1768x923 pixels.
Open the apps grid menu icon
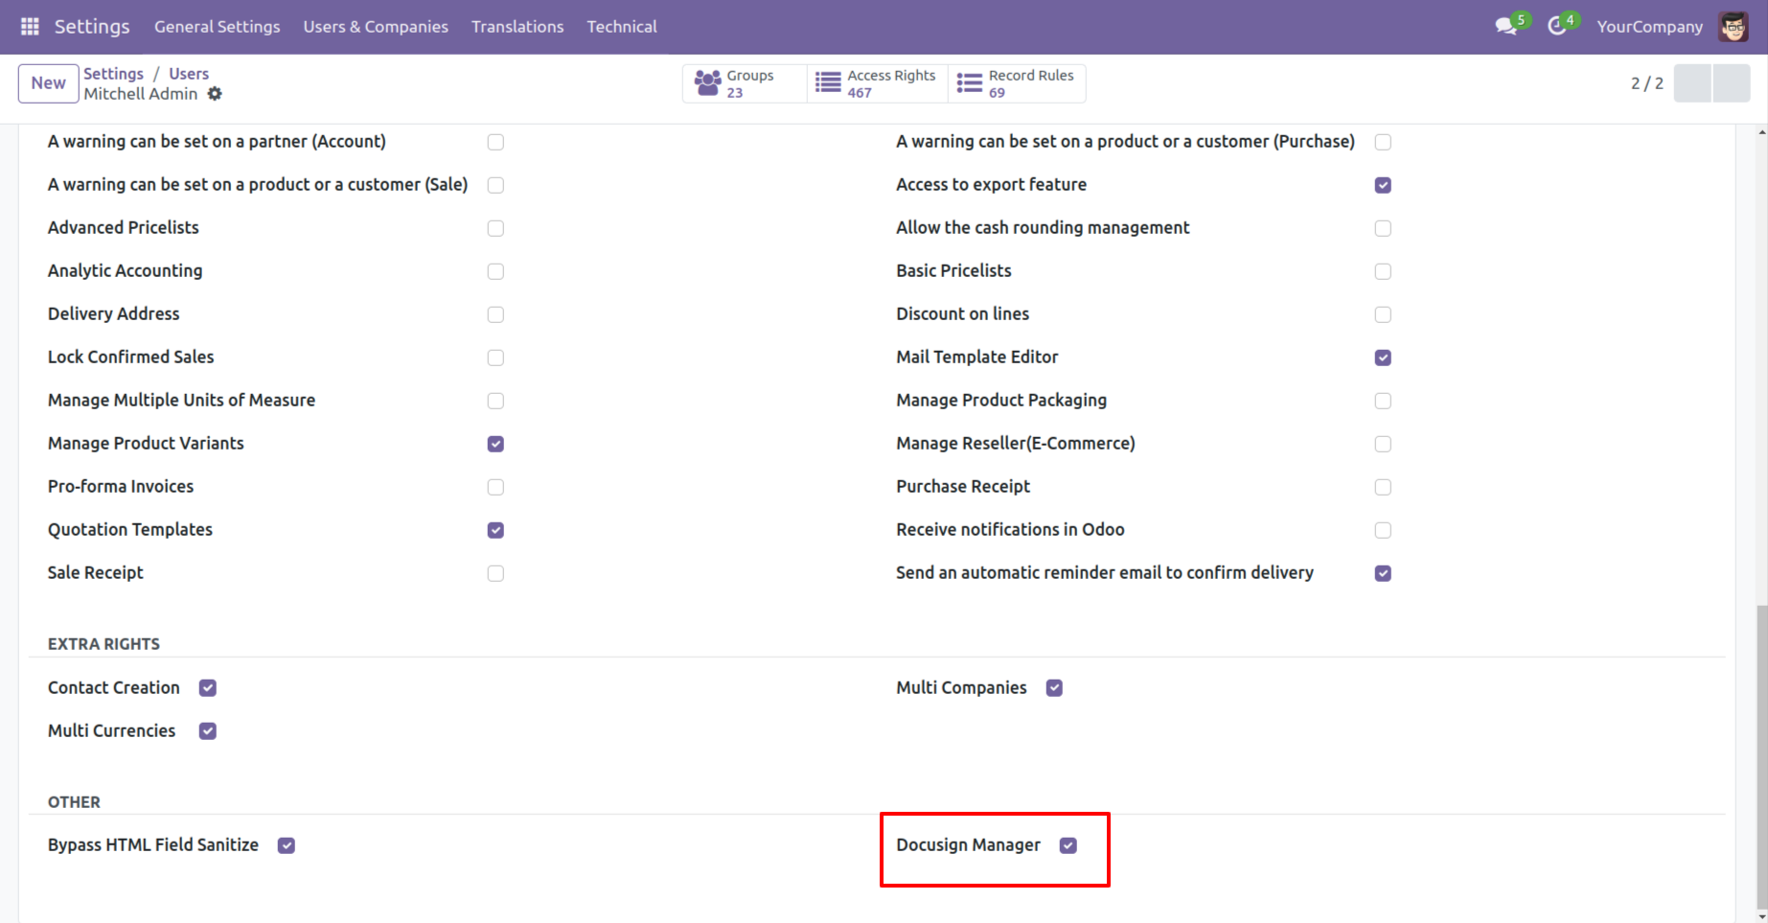pyautogui.click(x=30, y=27)
